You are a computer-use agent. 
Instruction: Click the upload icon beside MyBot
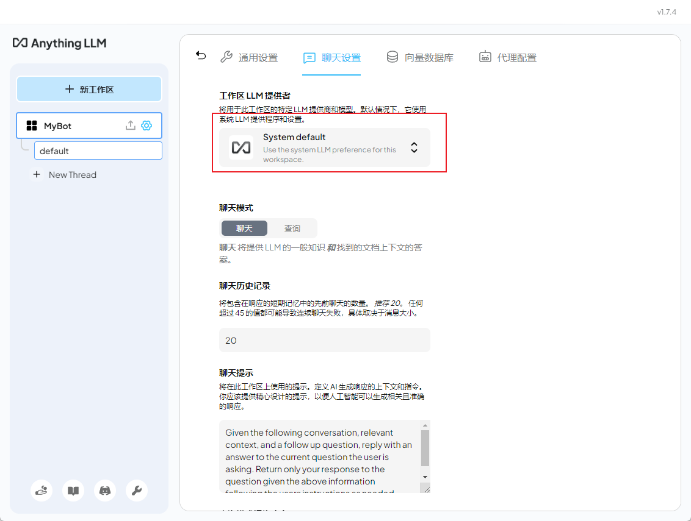(x=131, y=126)
